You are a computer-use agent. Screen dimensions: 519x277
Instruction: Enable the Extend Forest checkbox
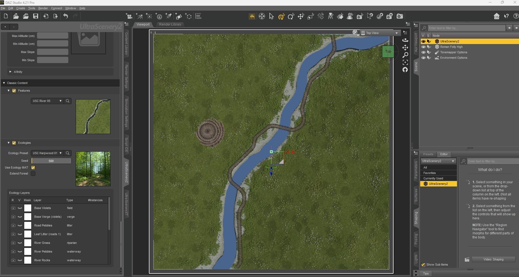point(33,174)
